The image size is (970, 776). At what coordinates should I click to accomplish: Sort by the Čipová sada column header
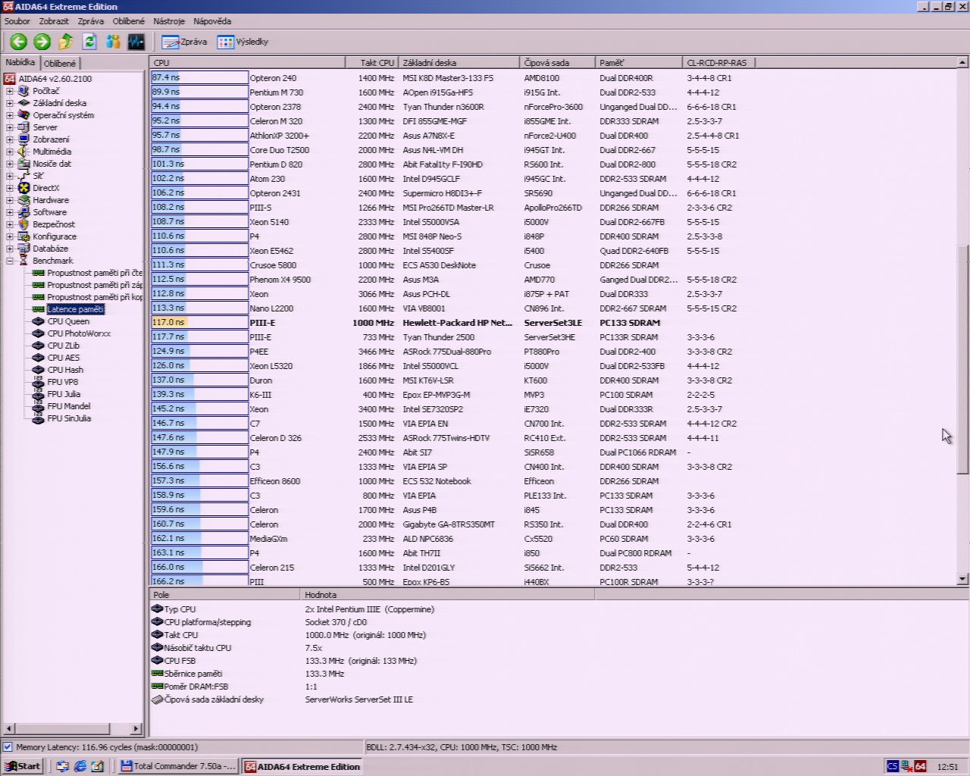(558, 63)
